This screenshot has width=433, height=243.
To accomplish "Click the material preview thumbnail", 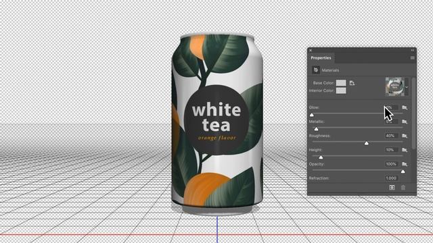I will pyautogui.click(x=395, y=87).
